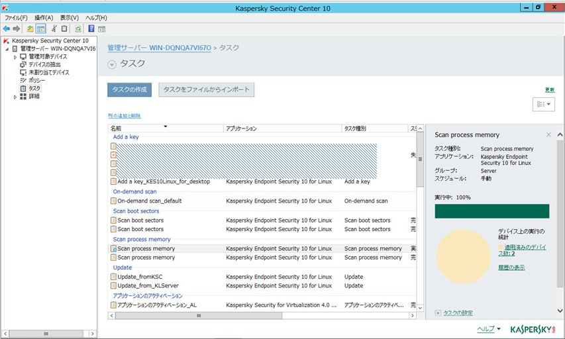Click the Cut scissors toolbar icon
The image size is (565, 339).
pyautogui.click(x=54, y=29)
